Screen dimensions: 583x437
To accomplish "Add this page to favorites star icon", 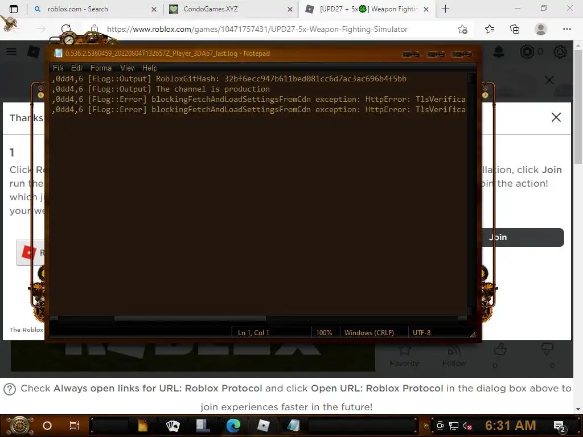I will pos(462,29).
